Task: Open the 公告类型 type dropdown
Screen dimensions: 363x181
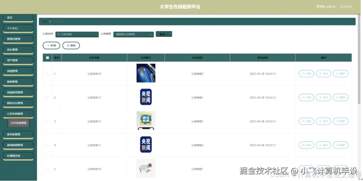Action: pos(134,35)
